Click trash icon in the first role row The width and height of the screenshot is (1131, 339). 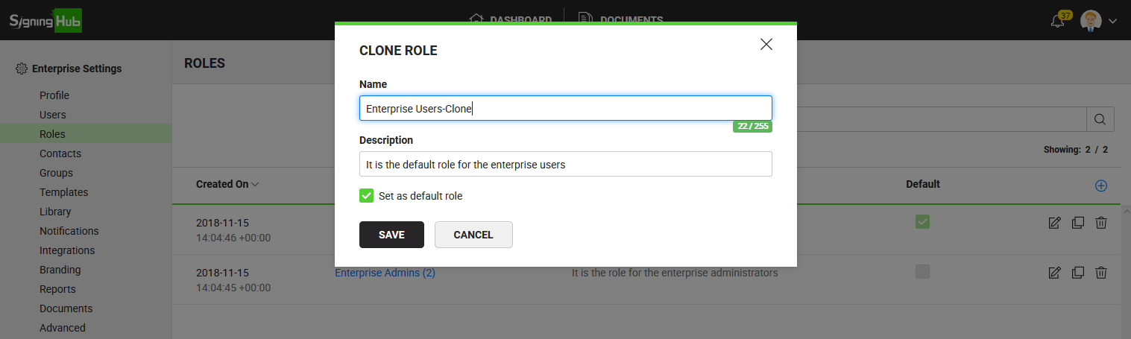pyautogui.click(x=1100, y=222)
